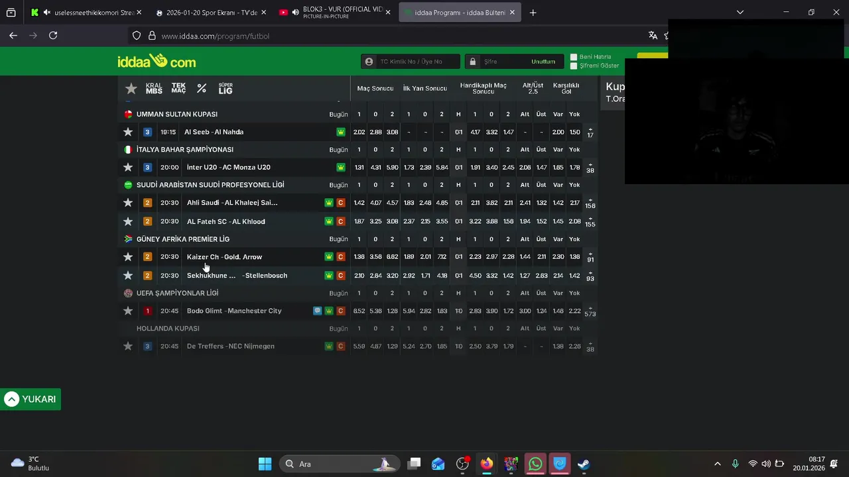Focus the TC Kimlik No / Üye No field

[411, 62]
